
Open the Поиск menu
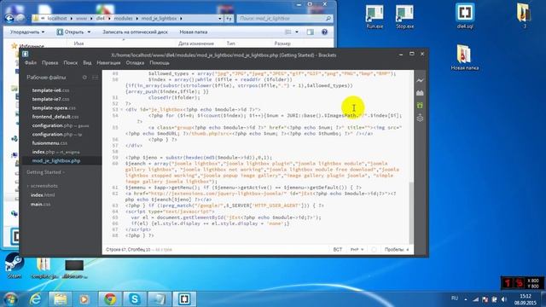(x=70, y=63)
